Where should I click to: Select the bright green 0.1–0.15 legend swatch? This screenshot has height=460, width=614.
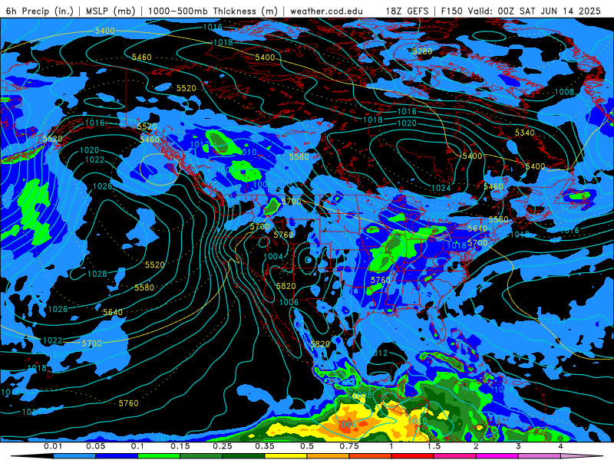pyautogui.click(x=159, y=456)
